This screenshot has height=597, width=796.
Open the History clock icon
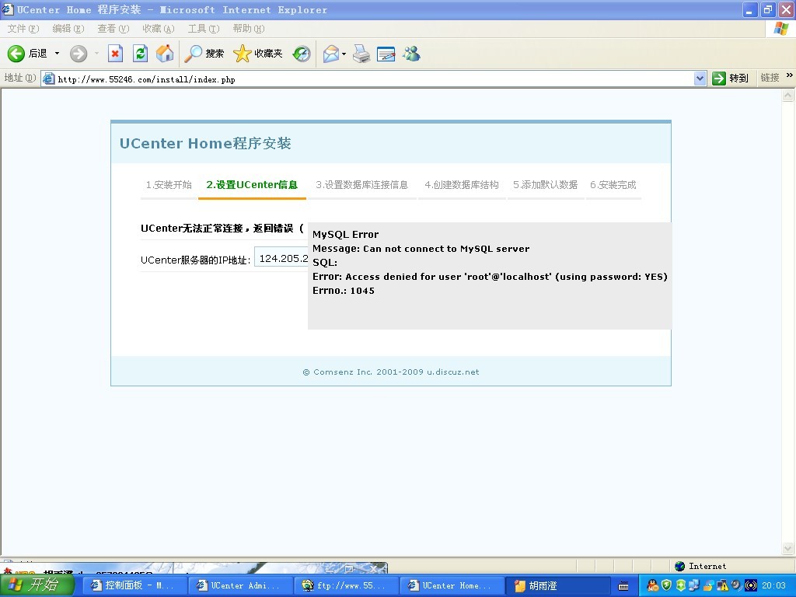[x=302, y=54]
